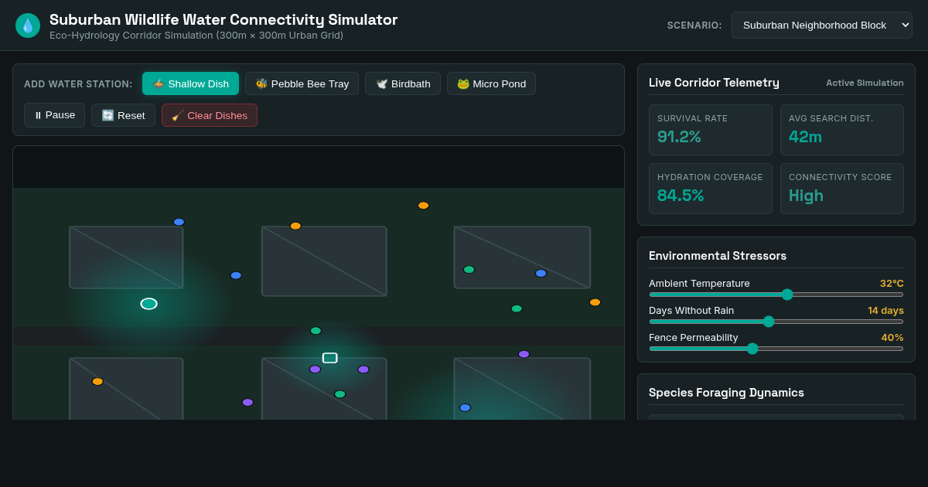Click the Active Simulation status label
This screenshot has height=487, width=928.
pos(865,83)
